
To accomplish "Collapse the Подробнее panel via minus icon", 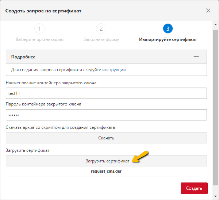I will (x=196, y=57).
